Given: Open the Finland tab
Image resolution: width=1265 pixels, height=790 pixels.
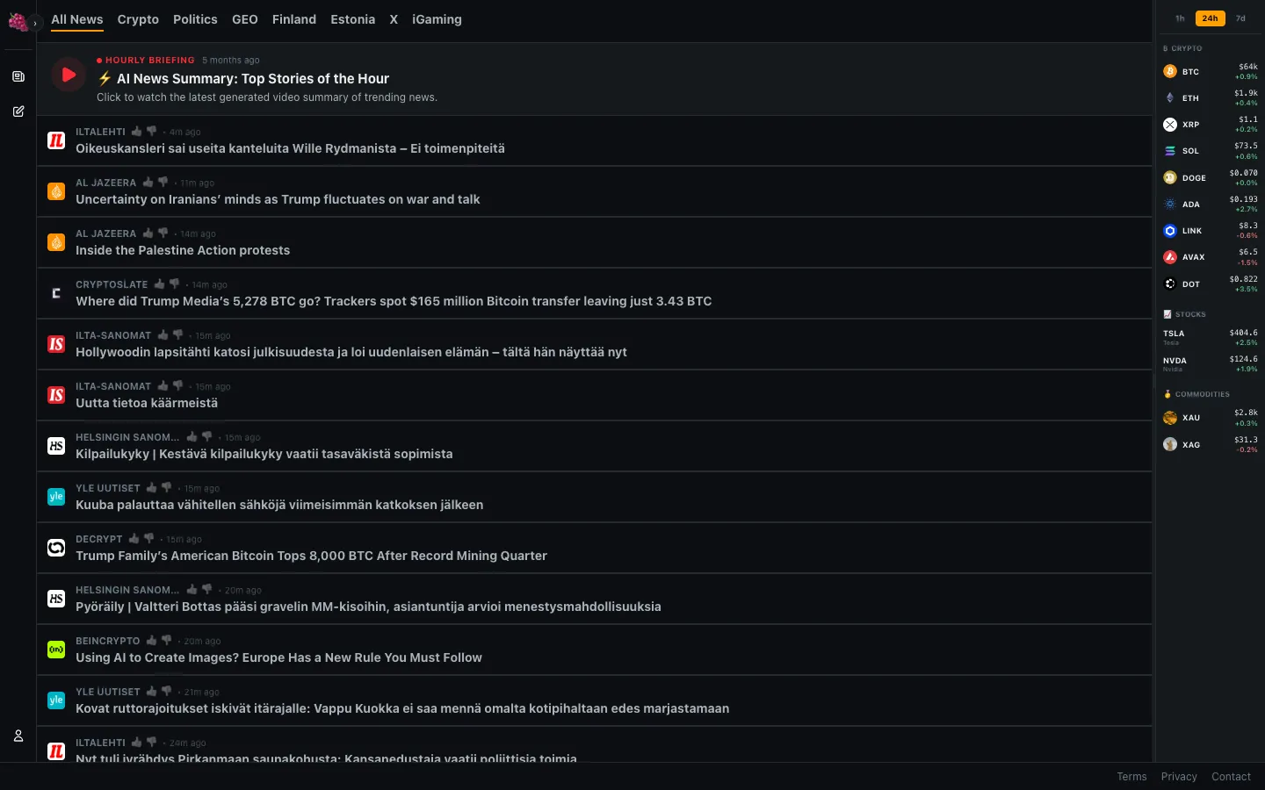Looking at the screenshot, I should click(x=294, y=19).
